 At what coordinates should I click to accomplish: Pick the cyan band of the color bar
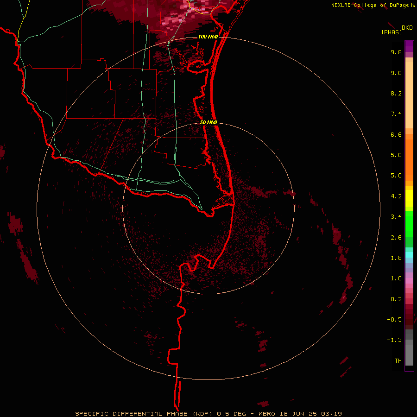coord(409,255)
